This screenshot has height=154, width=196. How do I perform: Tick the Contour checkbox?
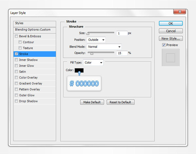pyautogui.click(x=20, y=42)
